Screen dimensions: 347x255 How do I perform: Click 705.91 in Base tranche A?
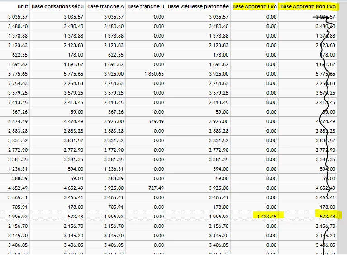116,207
